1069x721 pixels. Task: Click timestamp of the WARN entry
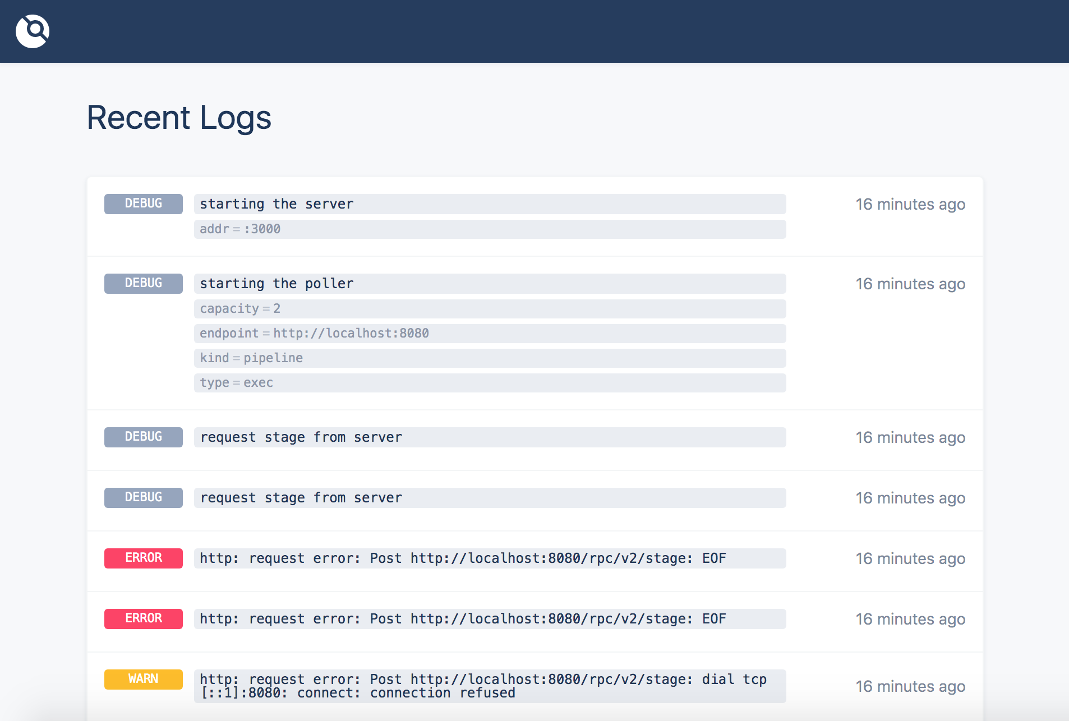(910, 686)
